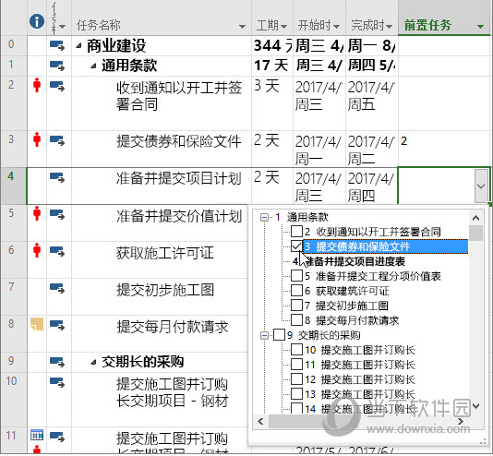The width and height of the screenshot is (493, 456).
Task: Check task 12 checkbox in predecessor list
Action: [x=296, y=379]
